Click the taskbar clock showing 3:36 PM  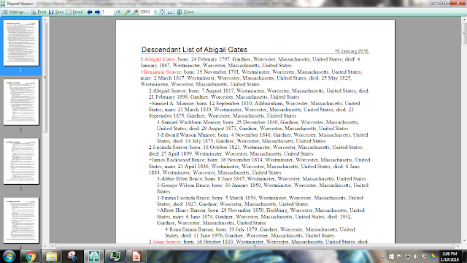coord(449,256)
